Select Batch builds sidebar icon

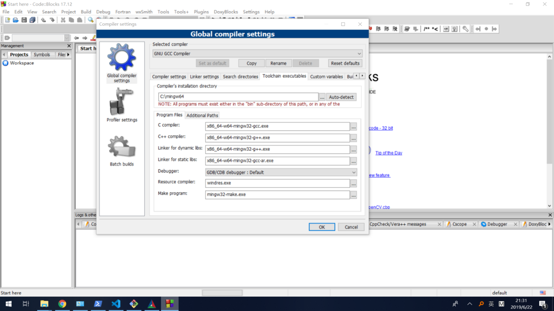coord(122,151)
